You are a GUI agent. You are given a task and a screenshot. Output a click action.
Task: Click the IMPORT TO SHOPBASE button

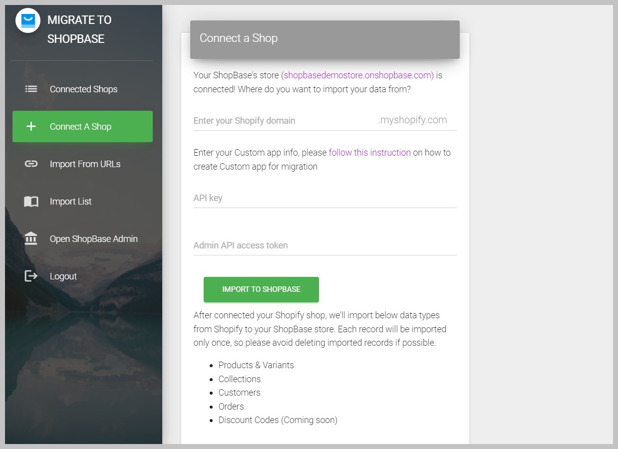261,289
